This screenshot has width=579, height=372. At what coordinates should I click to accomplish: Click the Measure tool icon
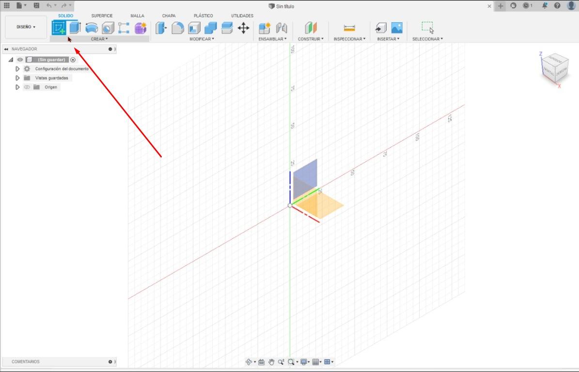click(349, 28)
